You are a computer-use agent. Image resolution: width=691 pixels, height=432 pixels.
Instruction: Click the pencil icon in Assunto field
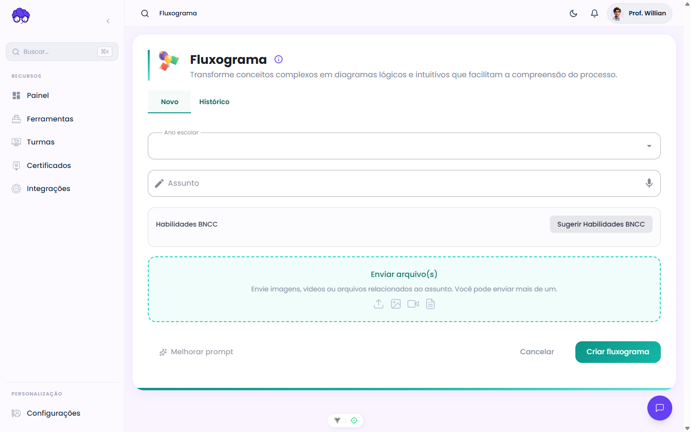pyautogui.click(x=159, y=183)
